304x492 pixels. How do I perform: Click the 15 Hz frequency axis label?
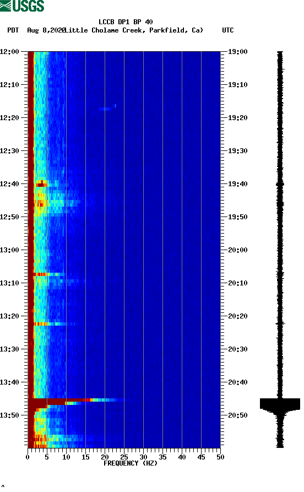(85, 457)
